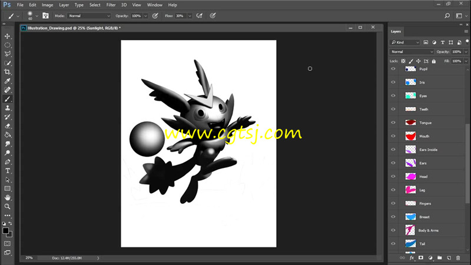
Task: Add a layer mask
Action: pos(420,258)
